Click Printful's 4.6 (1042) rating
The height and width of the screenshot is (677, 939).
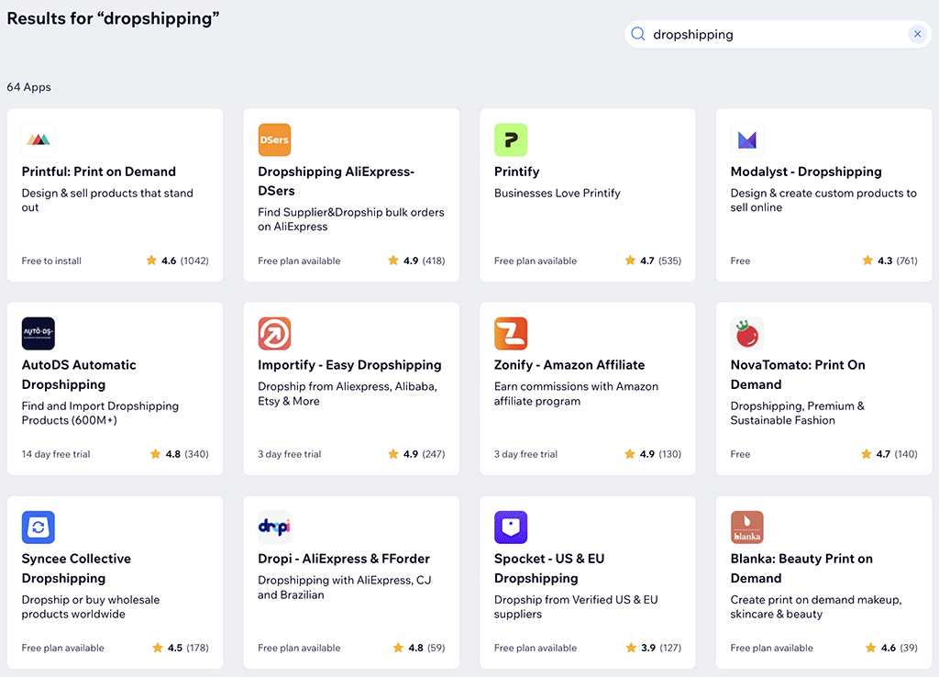pos(177,261)
